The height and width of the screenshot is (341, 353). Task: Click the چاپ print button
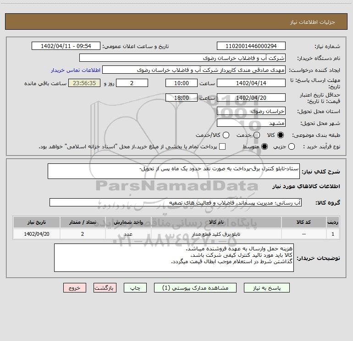click(x=135, y=288)
